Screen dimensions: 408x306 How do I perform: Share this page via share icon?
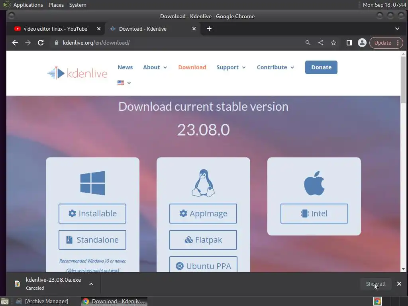click(x=321, y=43)
